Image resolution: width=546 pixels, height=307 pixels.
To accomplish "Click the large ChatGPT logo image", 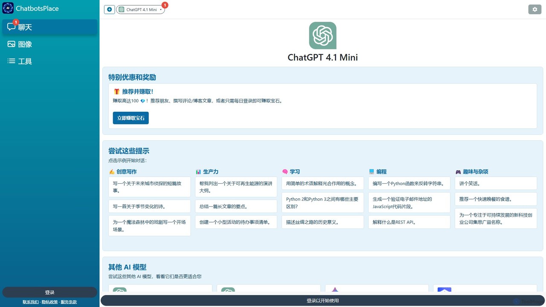I will click(322, 35).
